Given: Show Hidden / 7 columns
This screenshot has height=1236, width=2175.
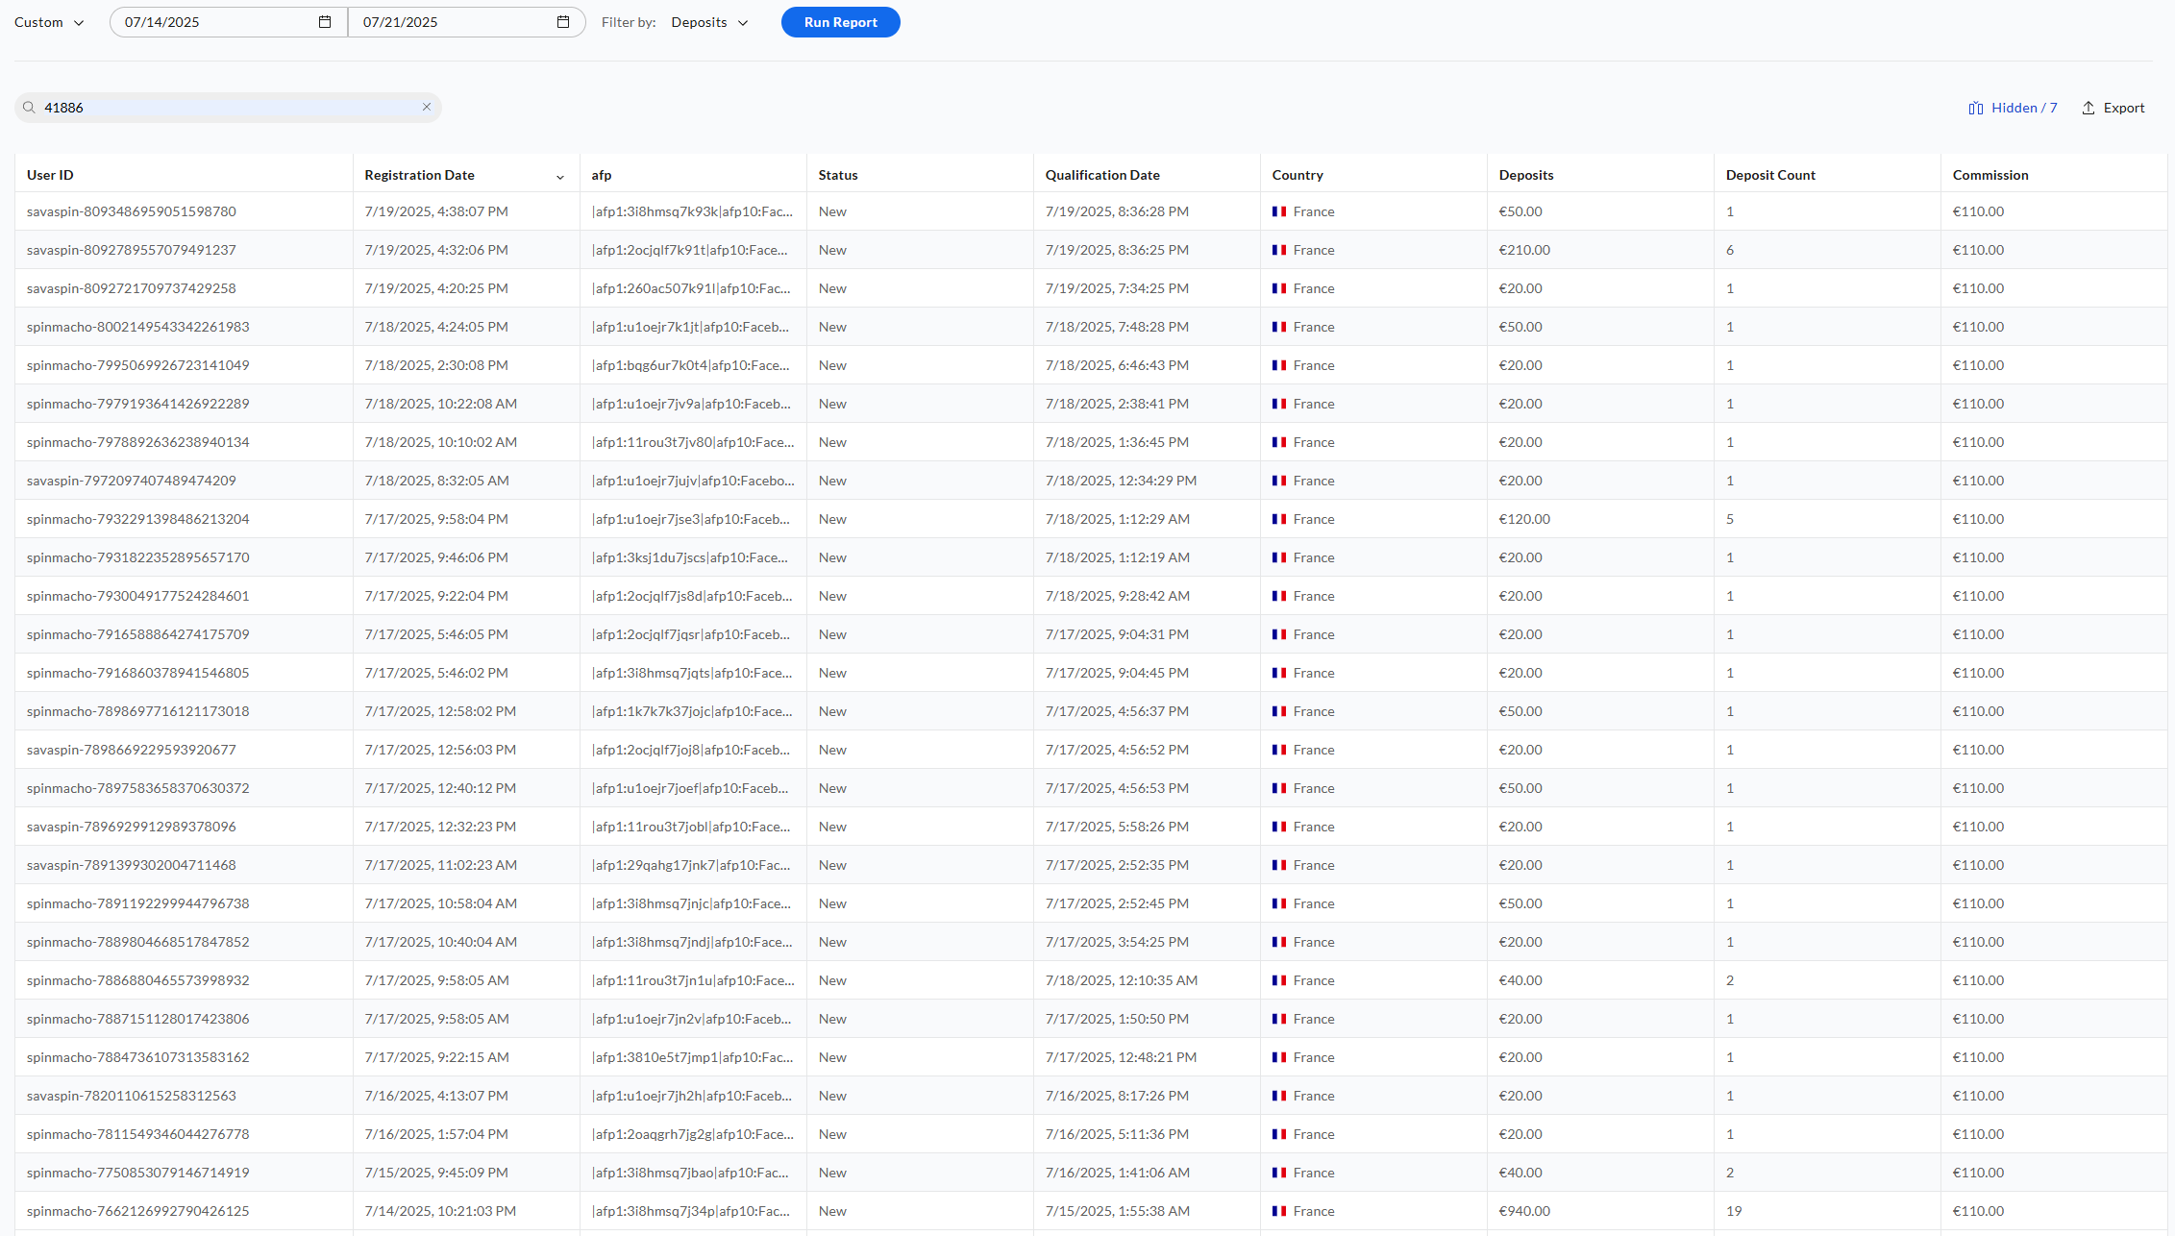Looking at the screenshot, I should point(2013,108).
